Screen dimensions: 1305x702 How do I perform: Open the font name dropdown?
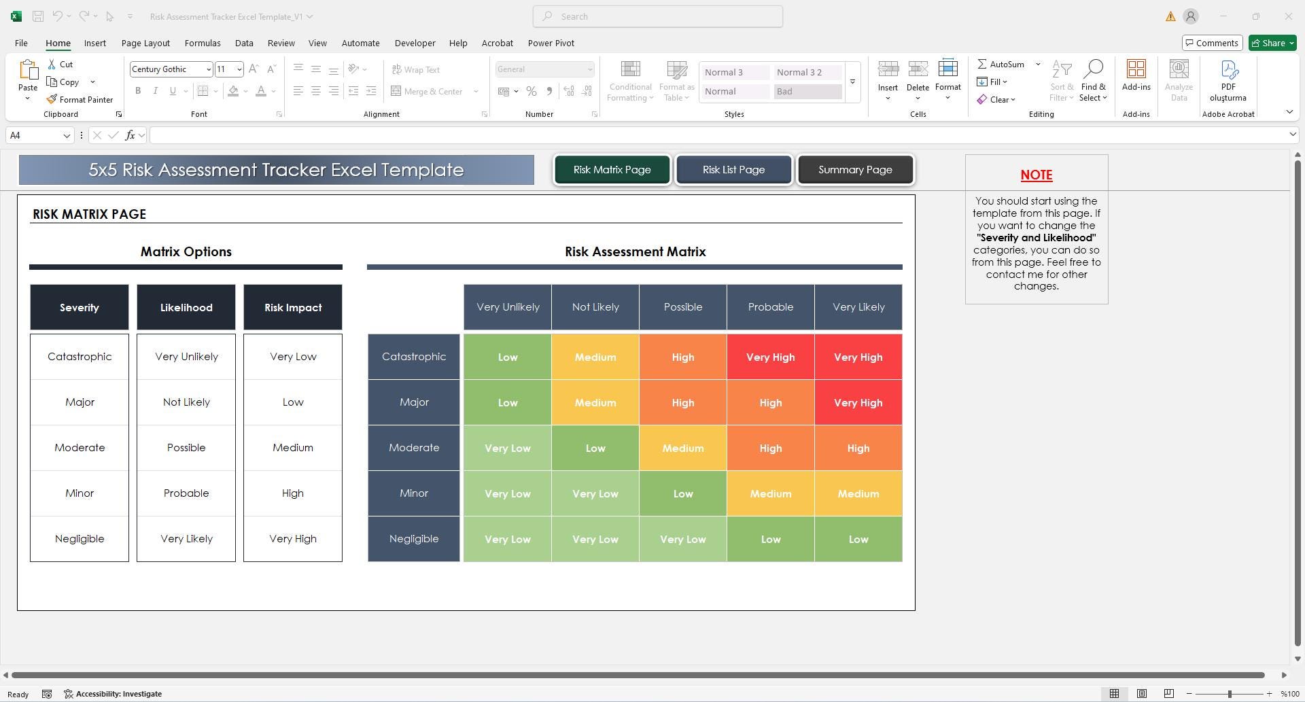pyautogui.click(x=208, y=69)
